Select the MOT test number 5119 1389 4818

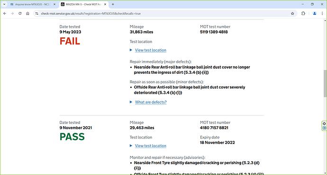[x=214, y=32]
